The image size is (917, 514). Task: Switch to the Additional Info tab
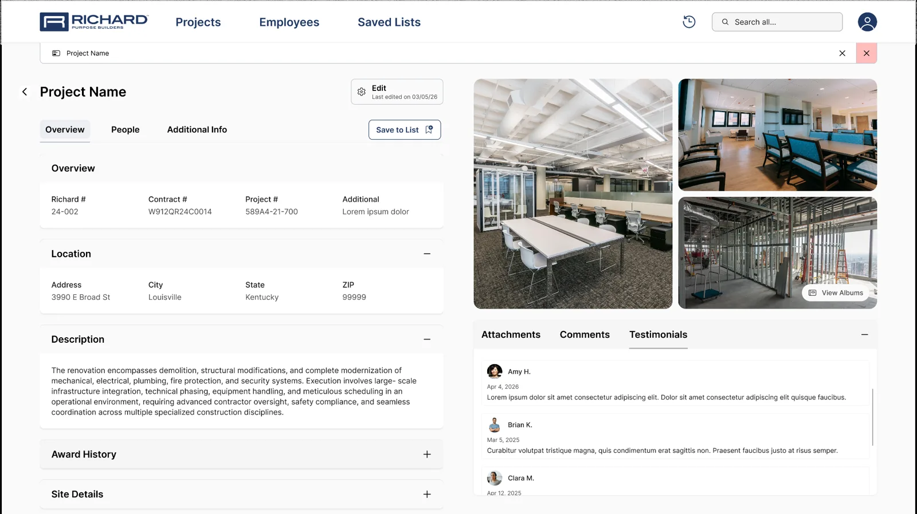click(197, 130)
